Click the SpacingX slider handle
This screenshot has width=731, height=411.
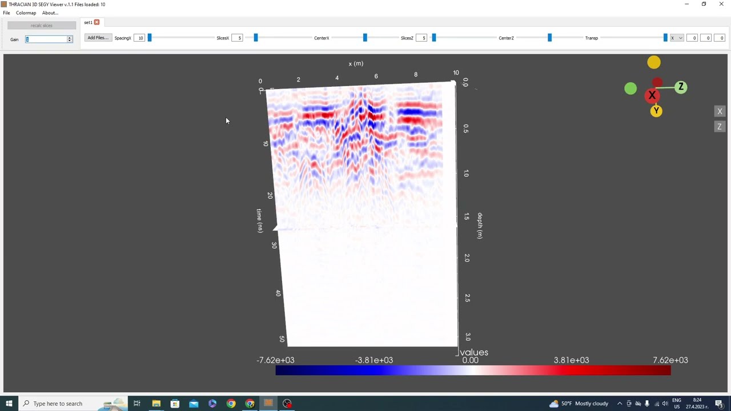(x=150, y=38)
